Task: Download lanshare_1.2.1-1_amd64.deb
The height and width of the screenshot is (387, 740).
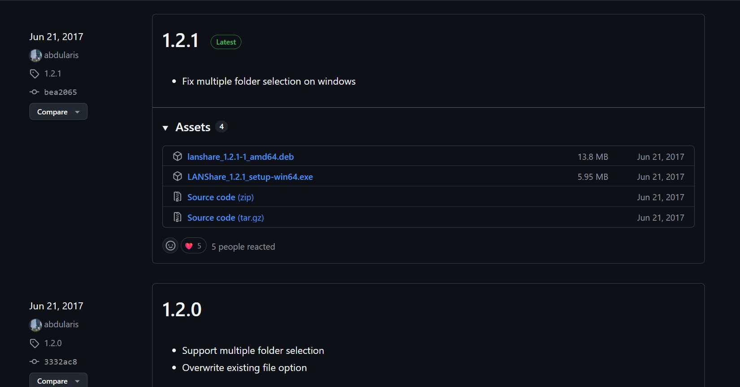Action: pos(240,156)
